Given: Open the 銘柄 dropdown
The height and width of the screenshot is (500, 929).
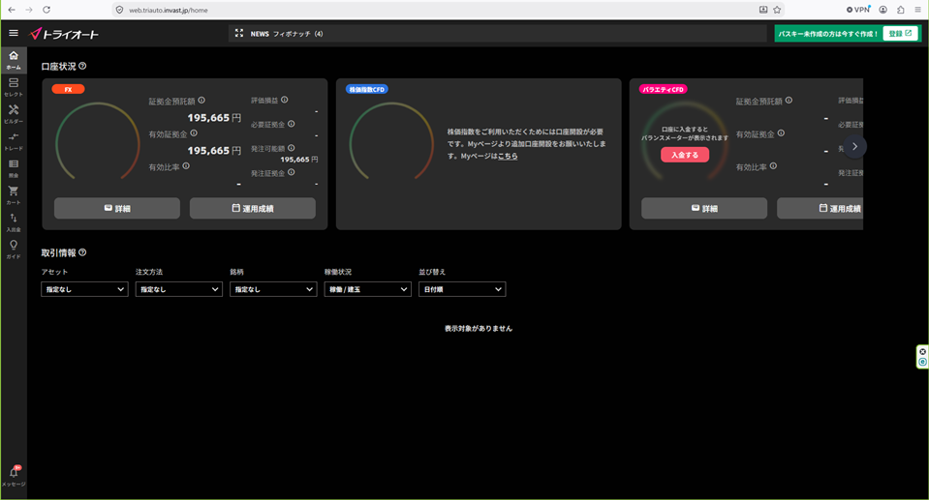Looking at the screenshot, I should click(x=273, y=289).
